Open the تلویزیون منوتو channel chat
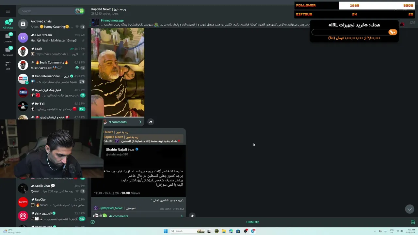This screenshot has height=235, width=418. click(x=52, y=216)
